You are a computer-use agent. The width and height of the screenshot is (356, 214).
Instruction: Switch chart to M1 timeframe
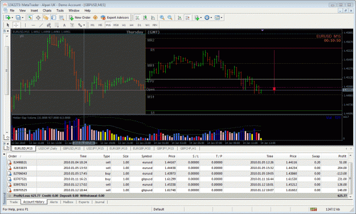point(92,25)
